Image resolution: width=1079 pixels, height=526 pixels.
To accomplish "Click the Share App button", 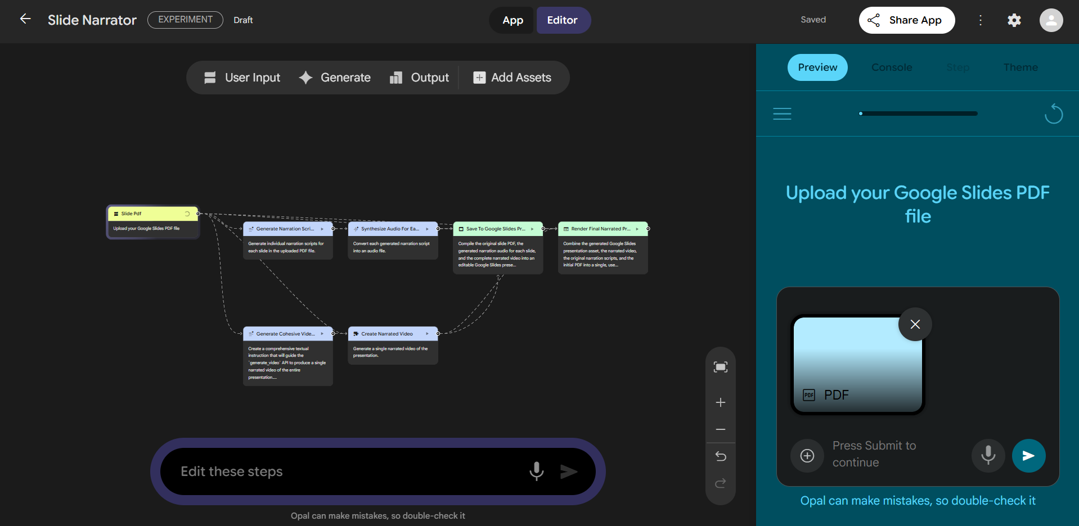I will pyautogui.click(x=906, y=20).
